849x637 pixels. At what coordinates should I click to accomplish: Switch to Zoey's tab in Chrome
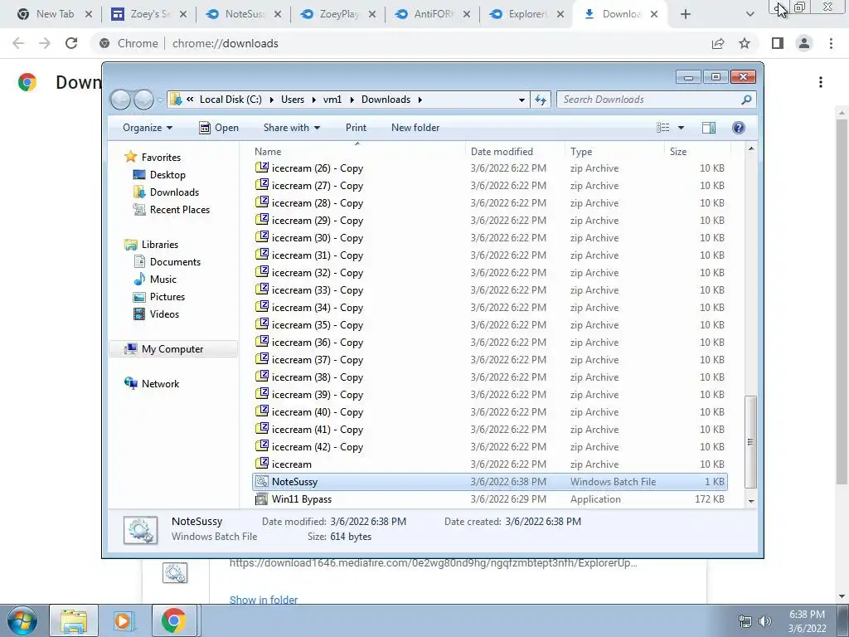(x=150, y=14)
